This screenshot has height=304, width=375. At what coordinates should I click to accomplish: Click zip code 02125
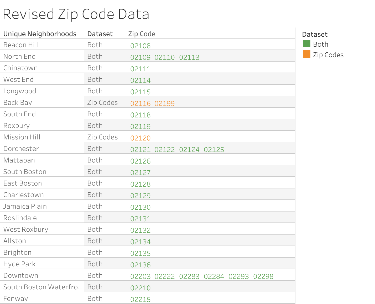point(214,150)
